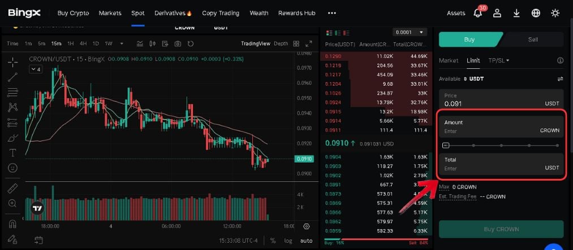Switch to the Buy side
The height and width of the screenshot is (250, 573).
pyautogui.click(x=469, y=40)
